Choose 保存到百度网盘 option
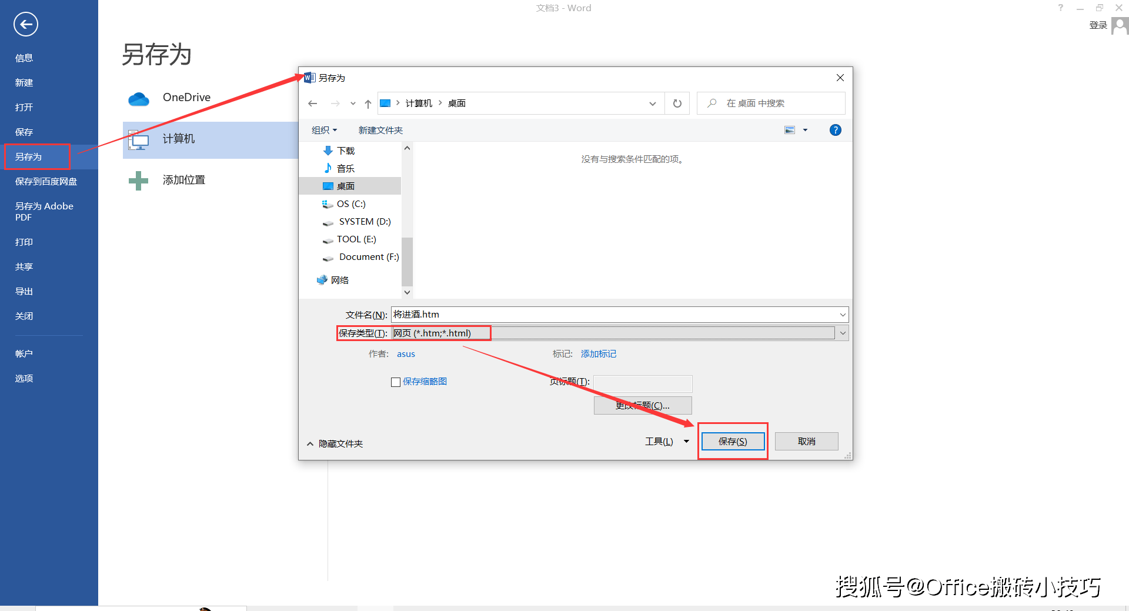Viewport: 1129px width, 611px height. [x=46, y=182]
